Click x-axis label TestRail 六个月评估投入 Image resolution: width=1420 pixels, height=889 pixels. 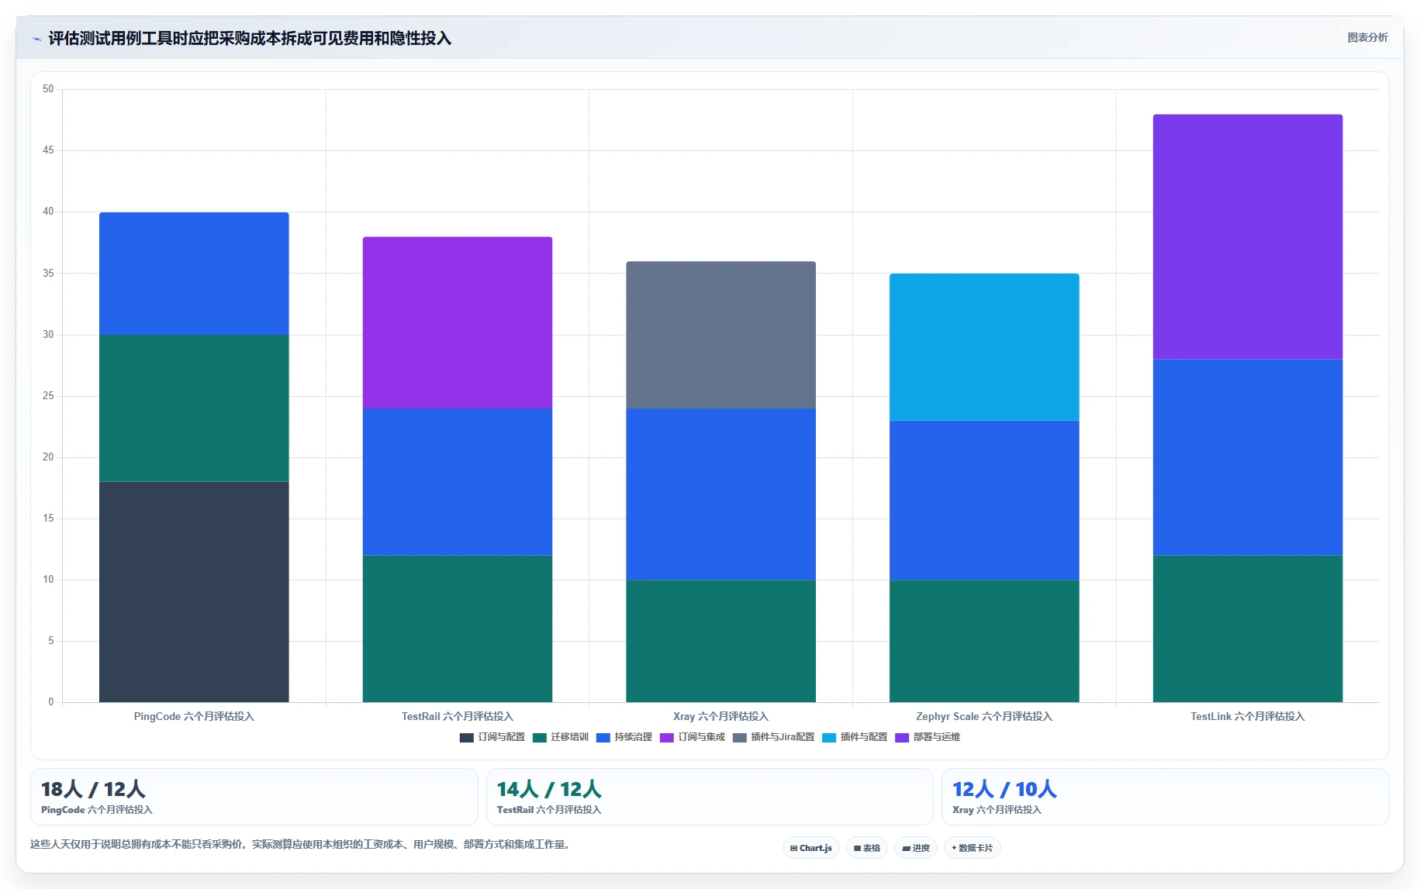click(458, 716)
